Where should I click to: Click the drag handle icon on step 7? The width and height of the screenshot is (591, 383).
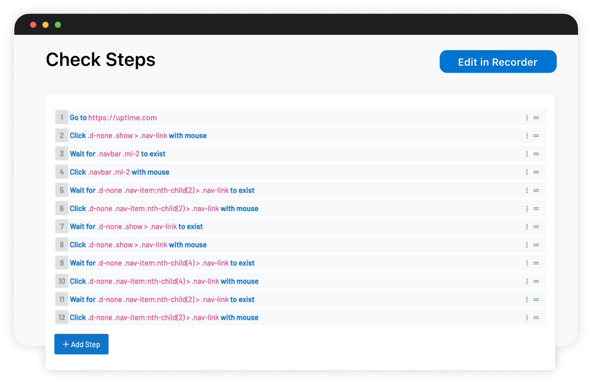pos(536,226)
